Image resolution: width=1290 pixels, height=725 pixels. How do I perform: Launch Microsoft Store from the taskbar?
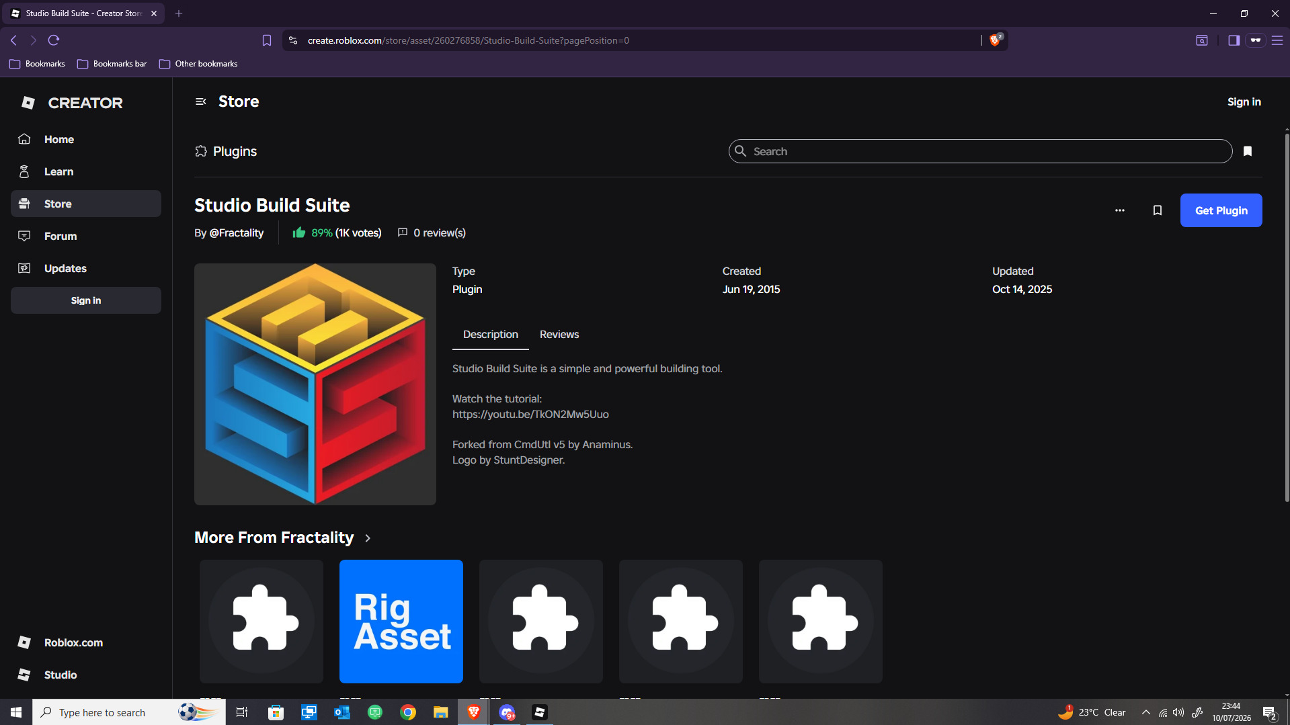(276, 712)
